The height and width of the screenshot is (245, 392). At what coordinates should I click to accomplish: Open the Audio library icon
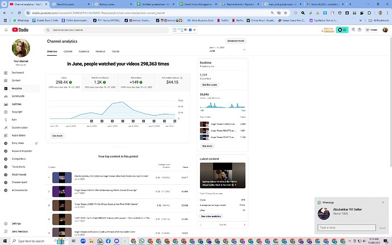click(6, 135)
